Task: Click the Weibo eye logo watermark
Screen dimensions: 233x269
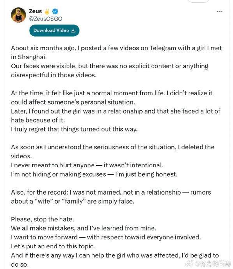Action: (x=189, y=263)
